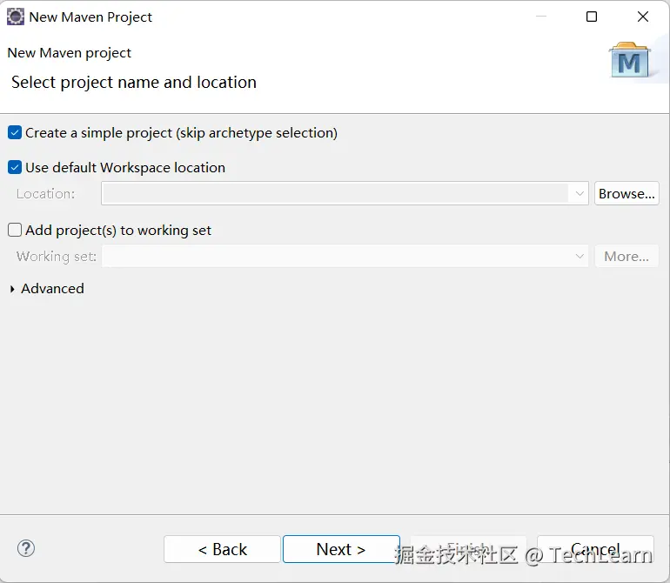Cancel the Maven project wizard
The image size is (670, 583).
pos(595,549)
